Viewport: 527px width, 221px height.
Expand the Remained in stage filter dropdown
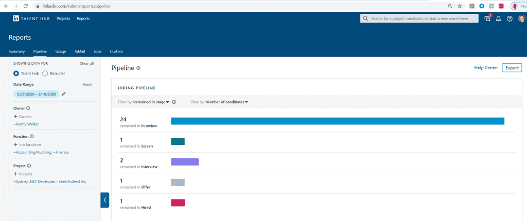(x=151, y=102)
